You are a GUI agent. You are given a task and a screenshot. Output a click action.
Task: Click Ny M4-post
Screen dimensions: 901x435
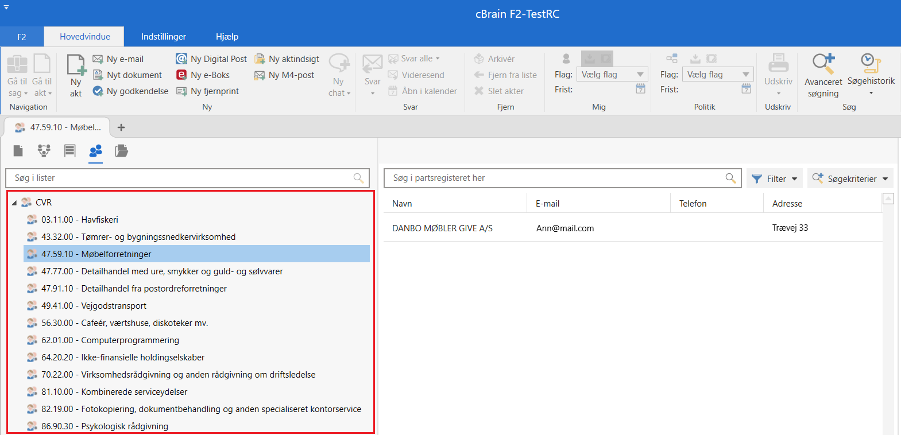(x=284, y=75)
